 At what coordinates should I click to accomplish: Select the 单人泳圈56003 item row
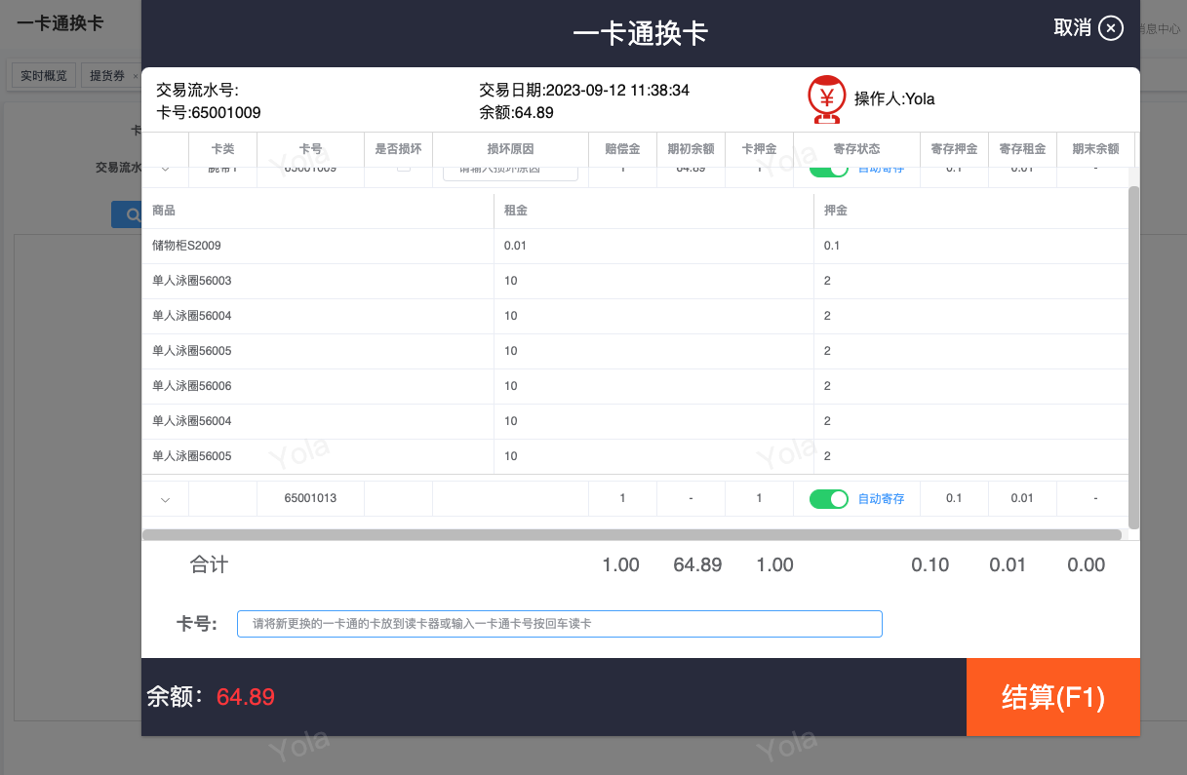(635, 281)
